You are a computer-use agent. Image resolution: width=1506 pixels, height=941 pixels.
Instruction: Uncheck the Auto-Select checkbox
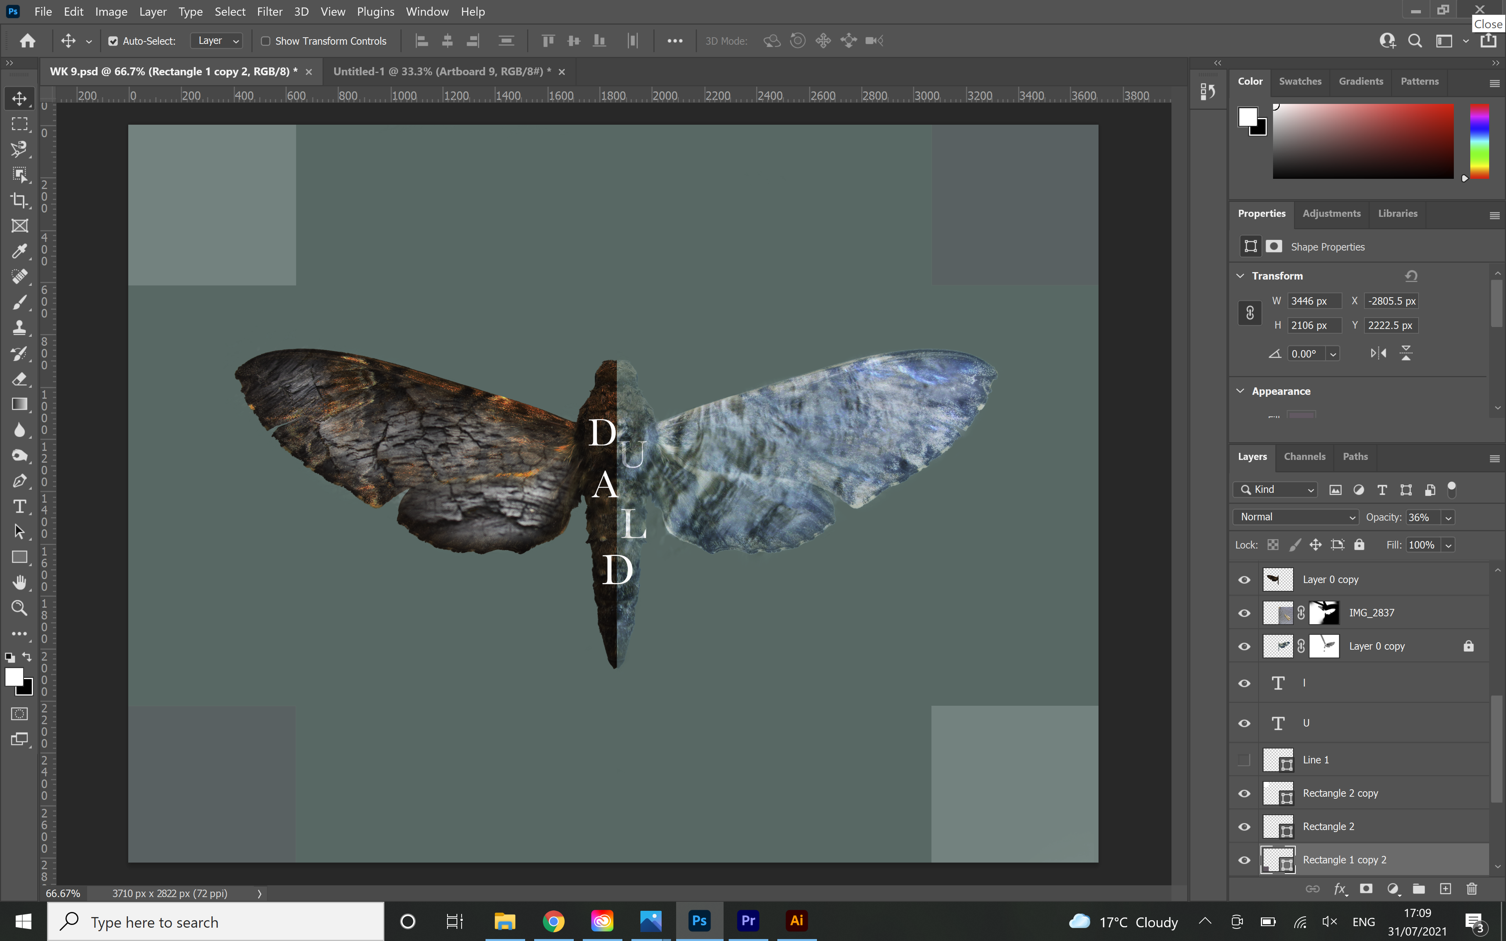[x=113, y=41]
